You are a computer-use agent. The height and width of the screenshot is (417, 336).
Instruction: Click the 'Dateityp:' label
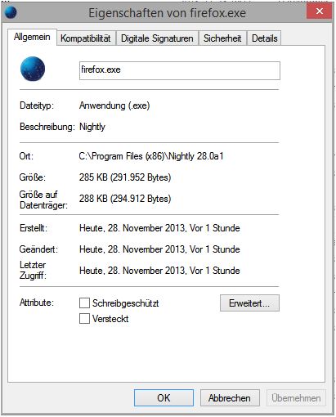coord(37,105)
